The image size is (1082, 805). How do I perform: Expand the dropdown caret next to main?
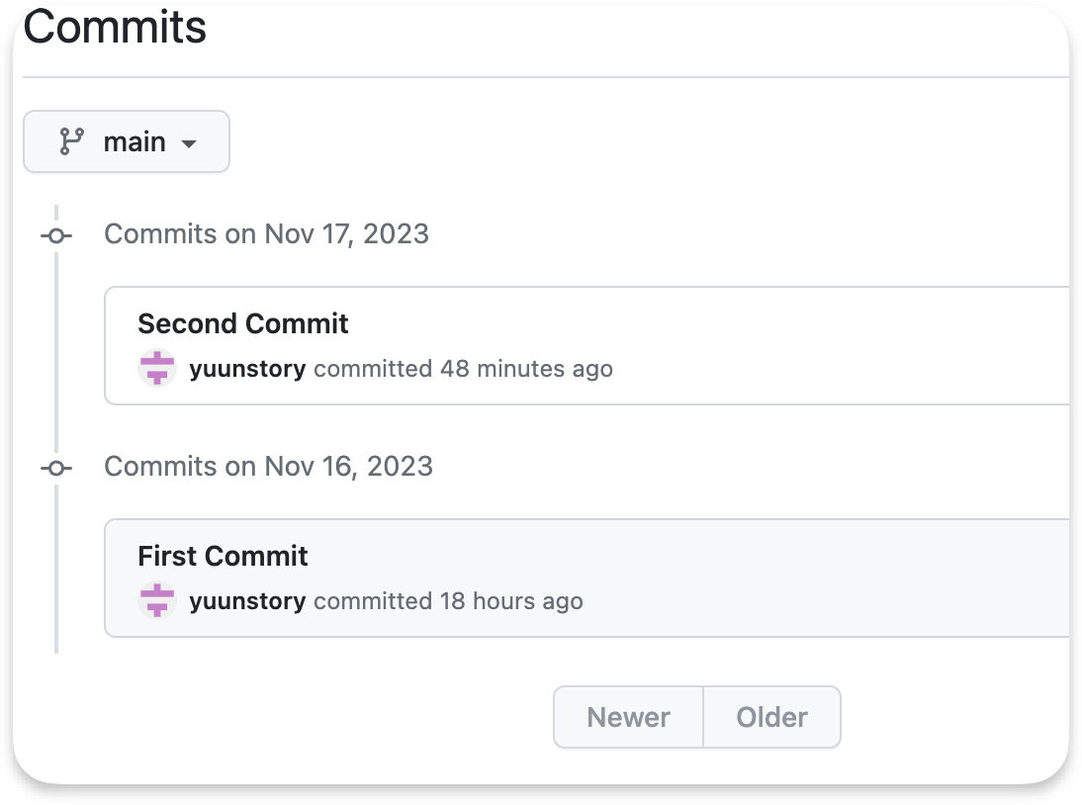point(188,143)
